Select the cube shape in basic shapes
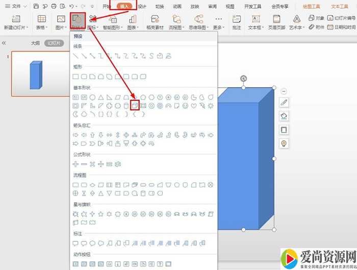 pyautogui.click(x=135, y=105)
